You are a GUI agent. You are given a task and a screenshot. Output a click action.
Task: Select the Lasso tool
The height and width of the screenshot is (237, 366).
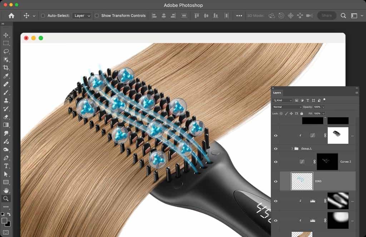click(x=6, y=52)
